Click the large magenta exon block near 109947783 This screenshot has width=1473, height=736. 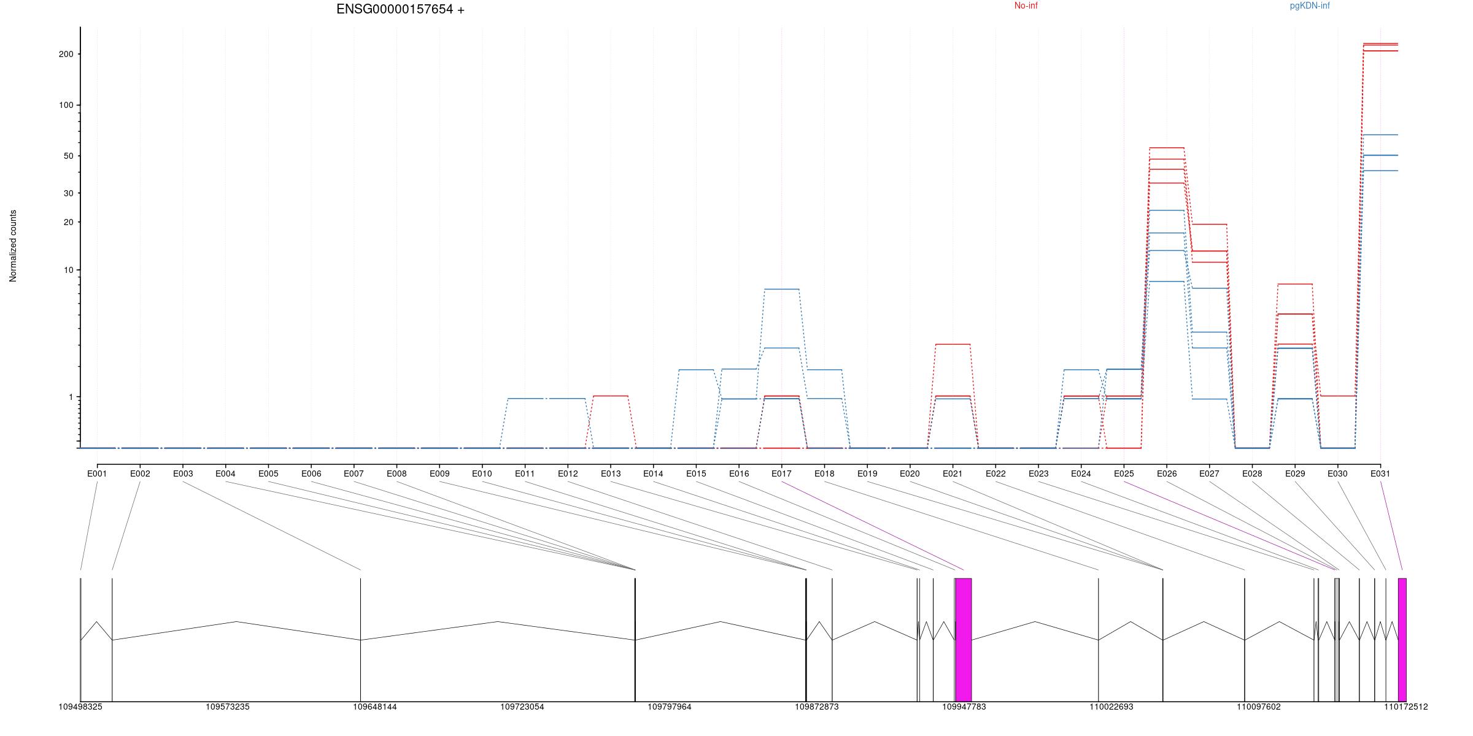(x=964, y=640)
